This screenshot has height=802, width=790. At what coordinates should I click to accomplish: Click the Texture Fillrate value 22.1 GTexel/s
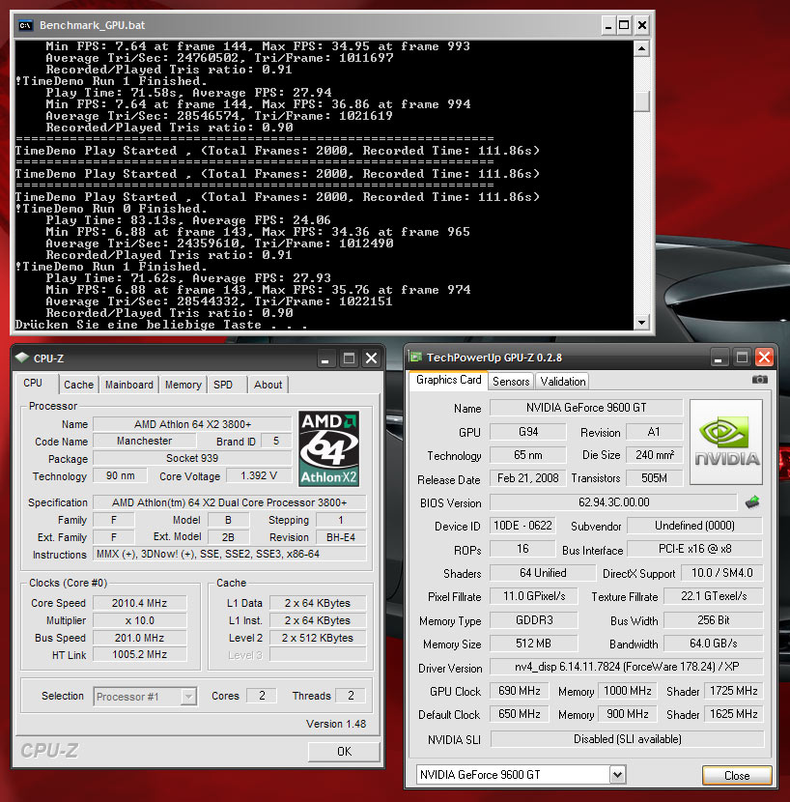[714, 596]
